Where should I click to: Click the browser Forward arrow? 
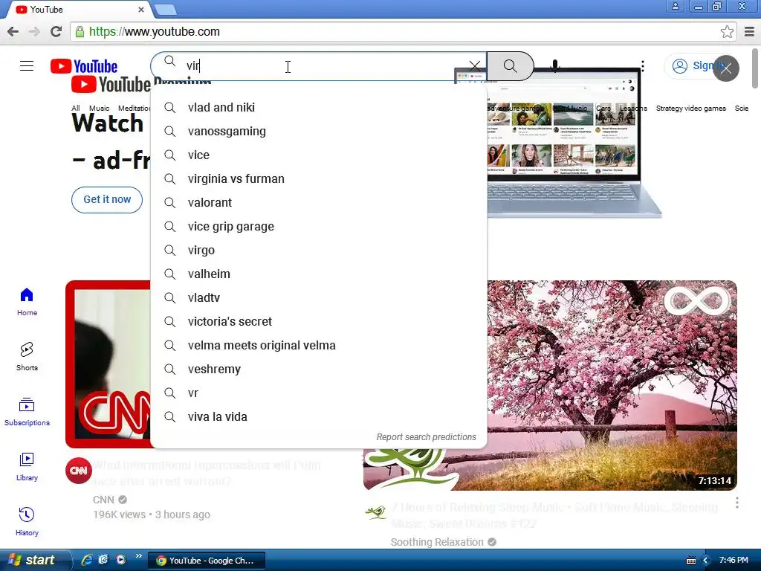(x=34, y=31)
